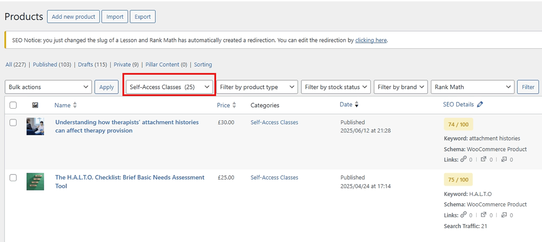Sort products by the Price column header
Screen dimensions: 542x242
pyautogui.click(x=223, y=105)
